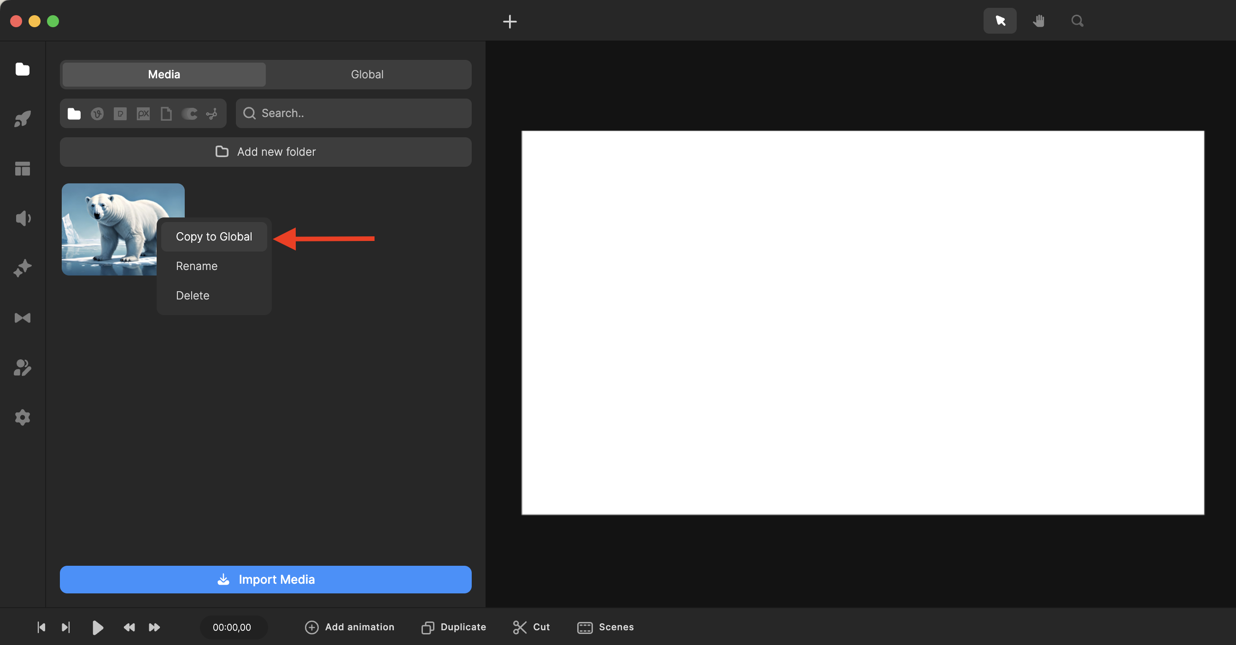
Task: Click the white canvas preview area
Action: 862,322
